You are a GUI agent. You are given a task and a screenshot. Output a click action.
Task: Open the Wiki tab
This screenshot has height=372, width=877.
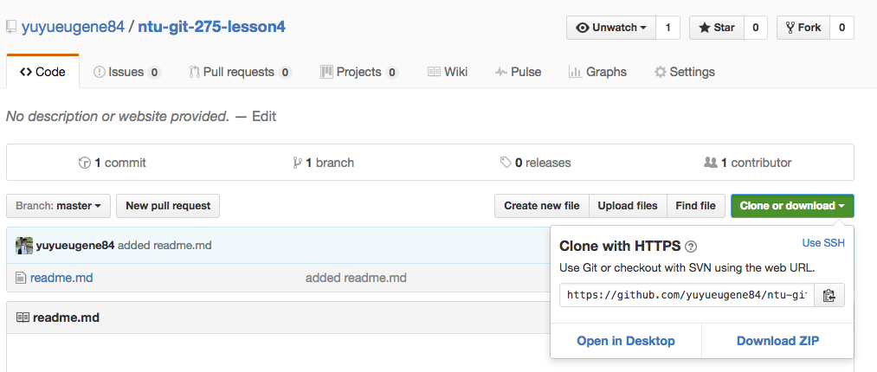[x=448, y=72]
